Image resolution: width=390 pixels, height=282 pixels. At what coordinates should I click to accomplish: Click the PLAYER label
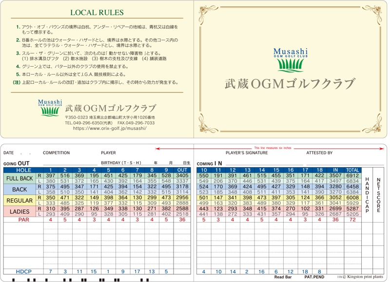point(108,153)
